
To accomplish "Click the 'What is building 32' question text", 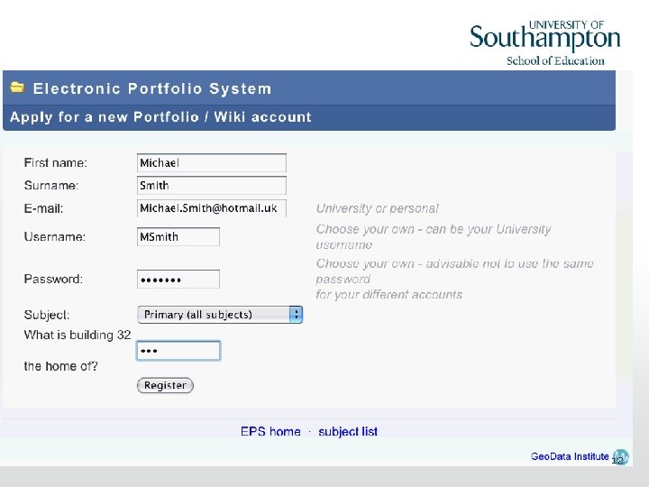I will (x=78, y=335).
